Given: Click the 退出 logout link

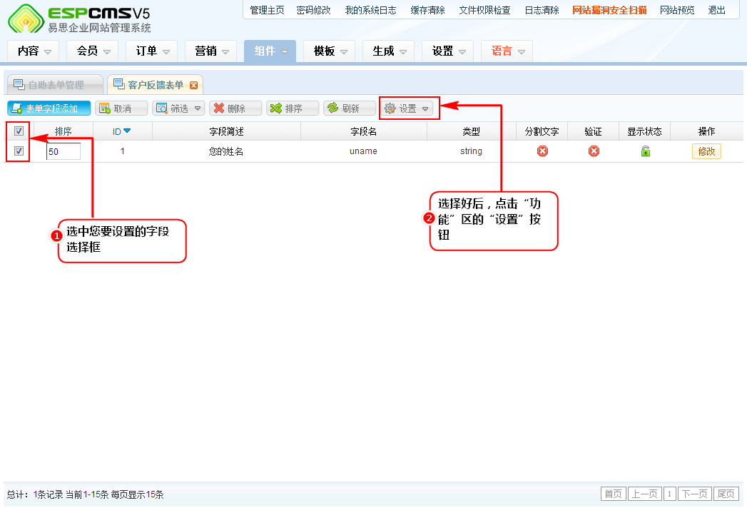Looking at the screenshot, I should tap(716, 10).
